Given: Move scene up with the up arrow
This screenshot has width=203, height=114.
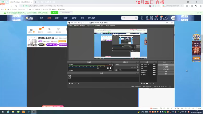Looking at the screenshot, I should (x=75, y=83).
